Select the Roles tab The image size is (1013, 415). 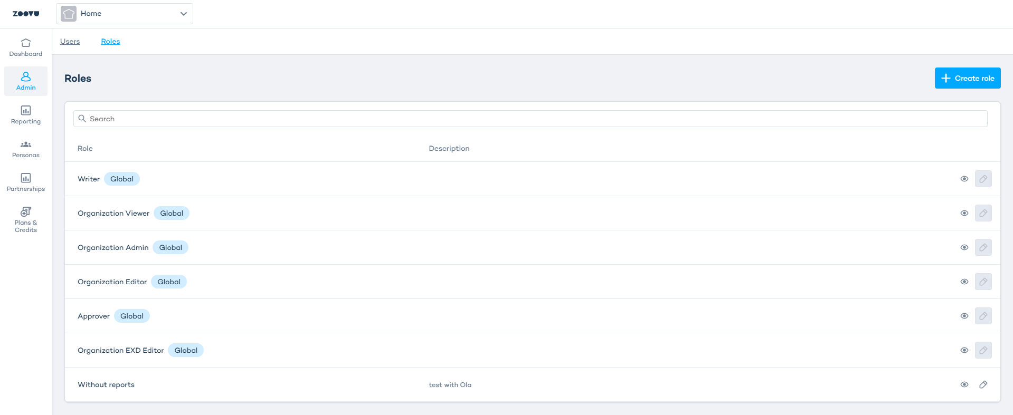tap(110, 41)
